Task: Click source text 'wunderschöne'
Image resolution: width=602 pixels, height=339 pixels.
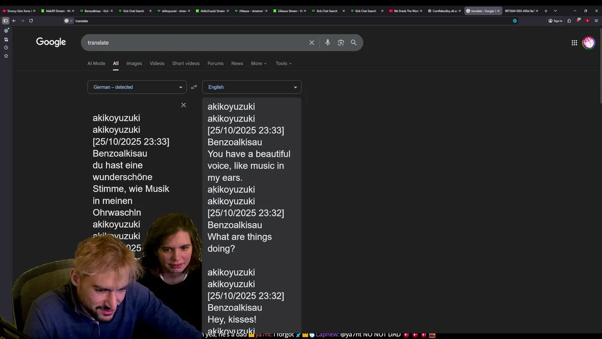Action: pos(122,177)
